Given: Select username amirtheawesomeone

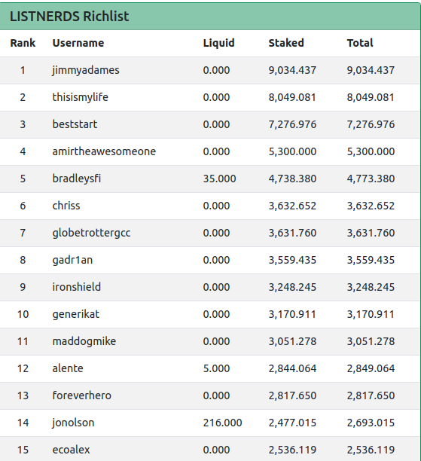Looking at the screenshot, I should pyautogui.click(x=104, y=151).
